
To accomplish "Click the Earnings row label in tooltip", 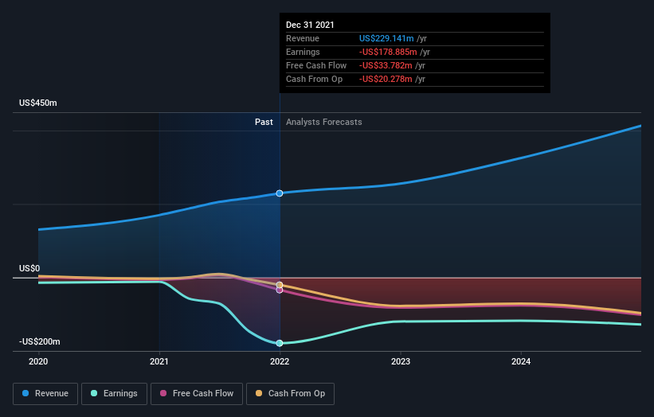I will tap(303, 52).
